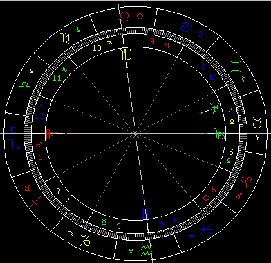Select the blue Scorpio sign glyph
Image resolution: width=271 pixels, height=263 pixels.
(x=14, y=144)
